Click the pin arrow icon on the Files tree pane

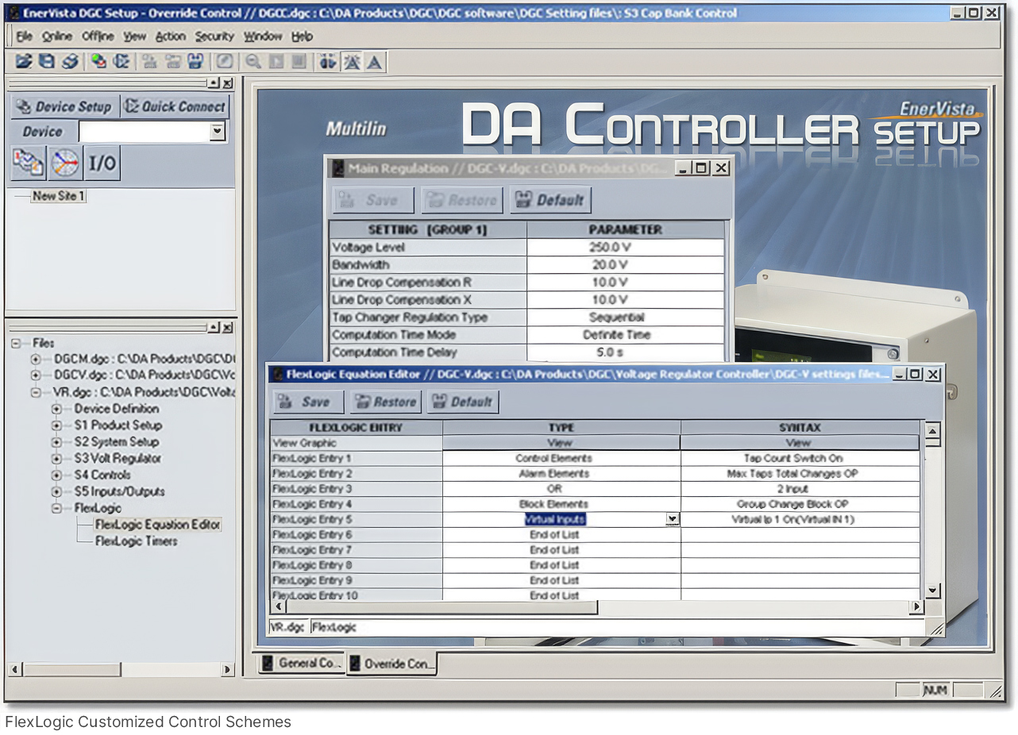tap(214, 327)
